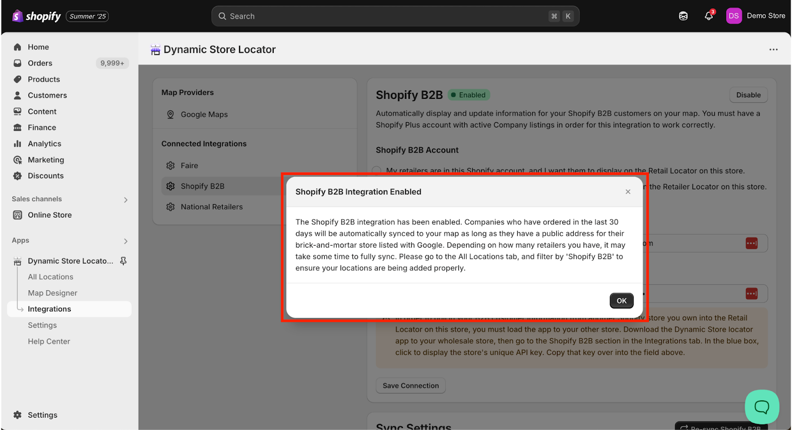
Task: Click the Products tag icon
Action: [18, 79]
